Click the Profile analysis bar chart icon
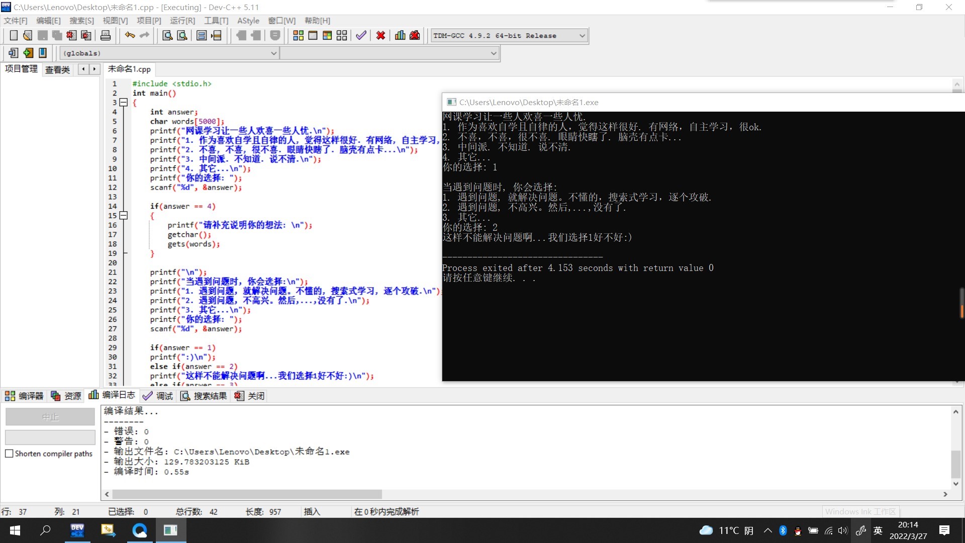This screenshot has height=543, width=965. point(400,36)
